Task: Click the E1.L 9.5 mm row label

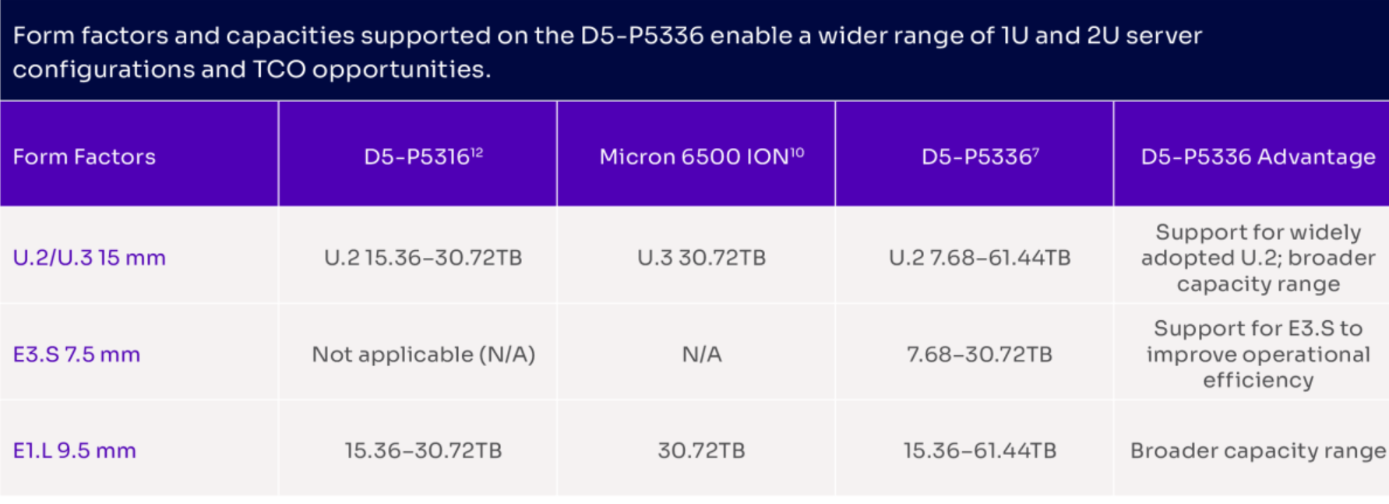Action: pos(75,450)
